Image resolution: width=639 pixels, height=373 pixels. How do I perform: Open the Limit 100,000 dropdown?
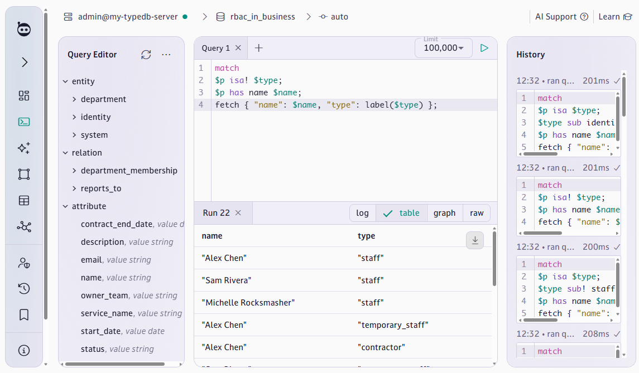click(443, 48)
